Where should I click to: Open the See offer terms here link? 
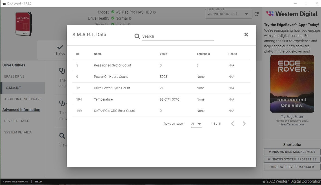pyautogui.click(x=292, y=125)
